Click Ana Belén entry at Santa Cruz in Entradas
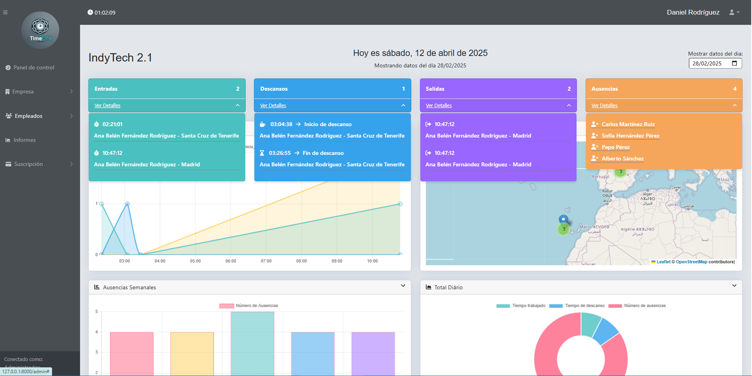 point(166,136)
